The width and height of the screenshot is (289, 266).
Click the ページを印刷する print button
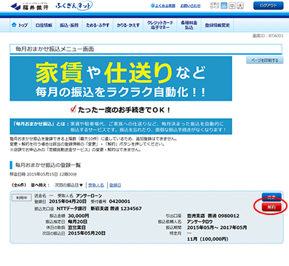(x=265, y=60)
